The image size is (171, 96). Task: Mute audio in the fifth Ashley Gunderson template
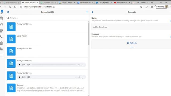[x=79, y=77]
